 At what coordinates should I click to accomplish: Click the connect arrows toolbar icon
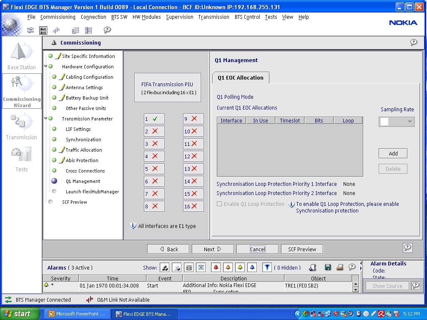tap(30, 30)
